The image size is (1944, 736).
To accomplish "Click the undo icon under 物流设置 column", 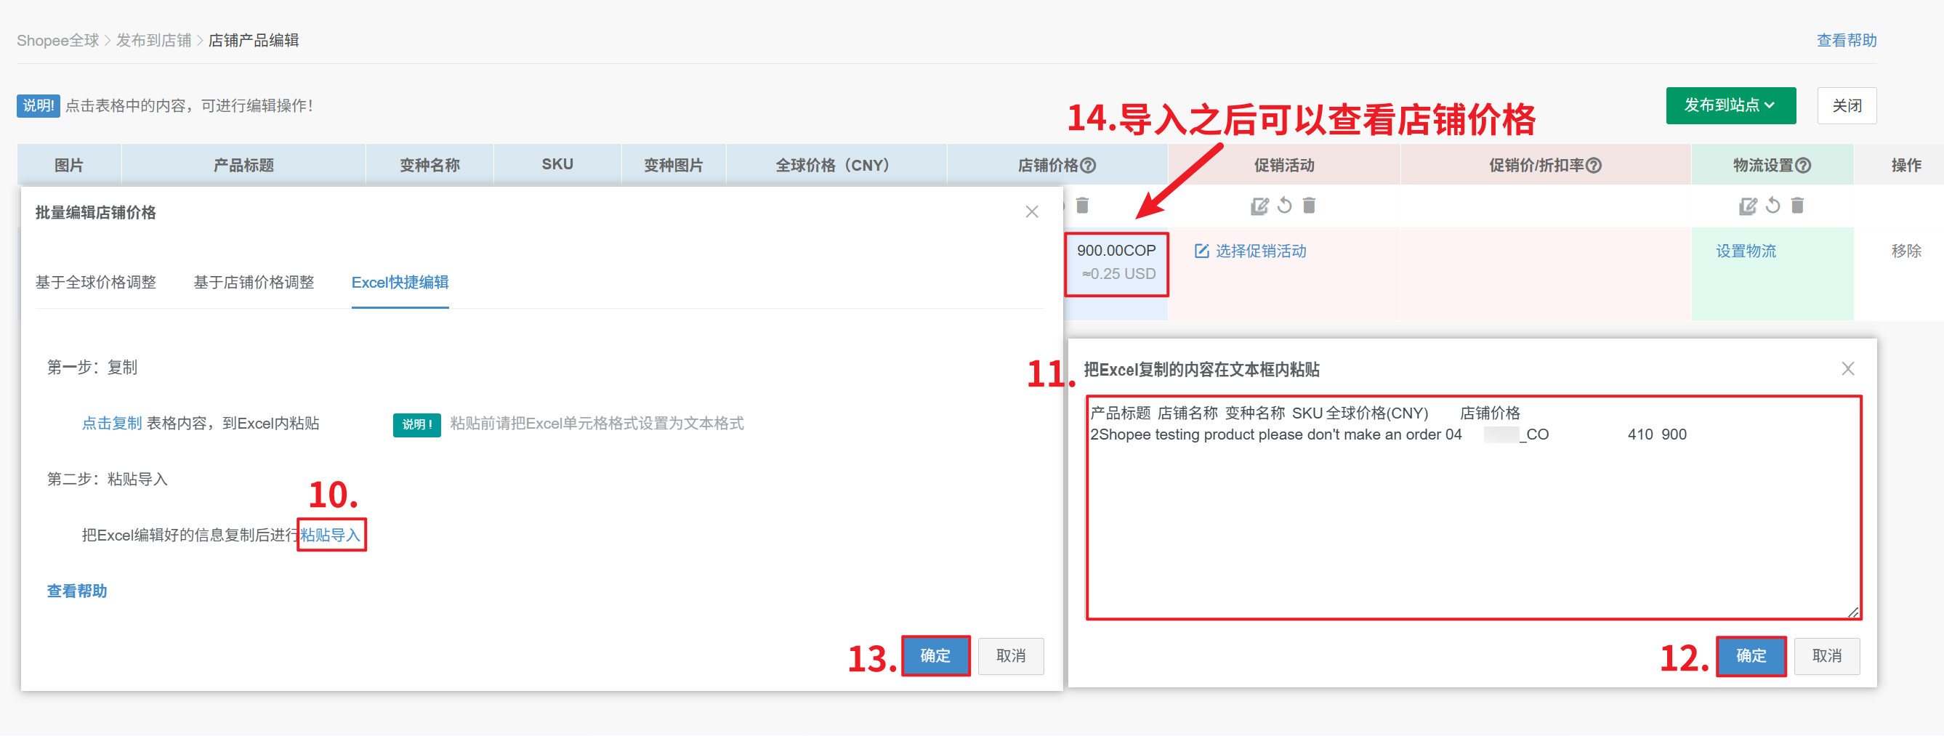I will 1772,206.
